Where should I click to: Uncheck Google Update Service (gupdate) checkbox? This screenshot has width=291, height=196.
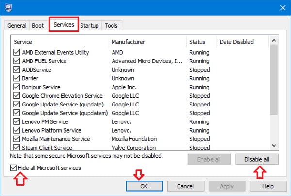[x=16, y=104]
